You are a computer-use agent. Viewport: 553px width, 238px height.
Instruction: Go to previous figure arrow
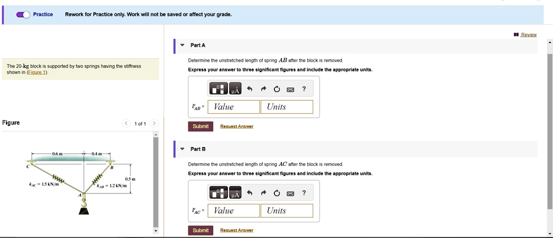coord(126,123)
